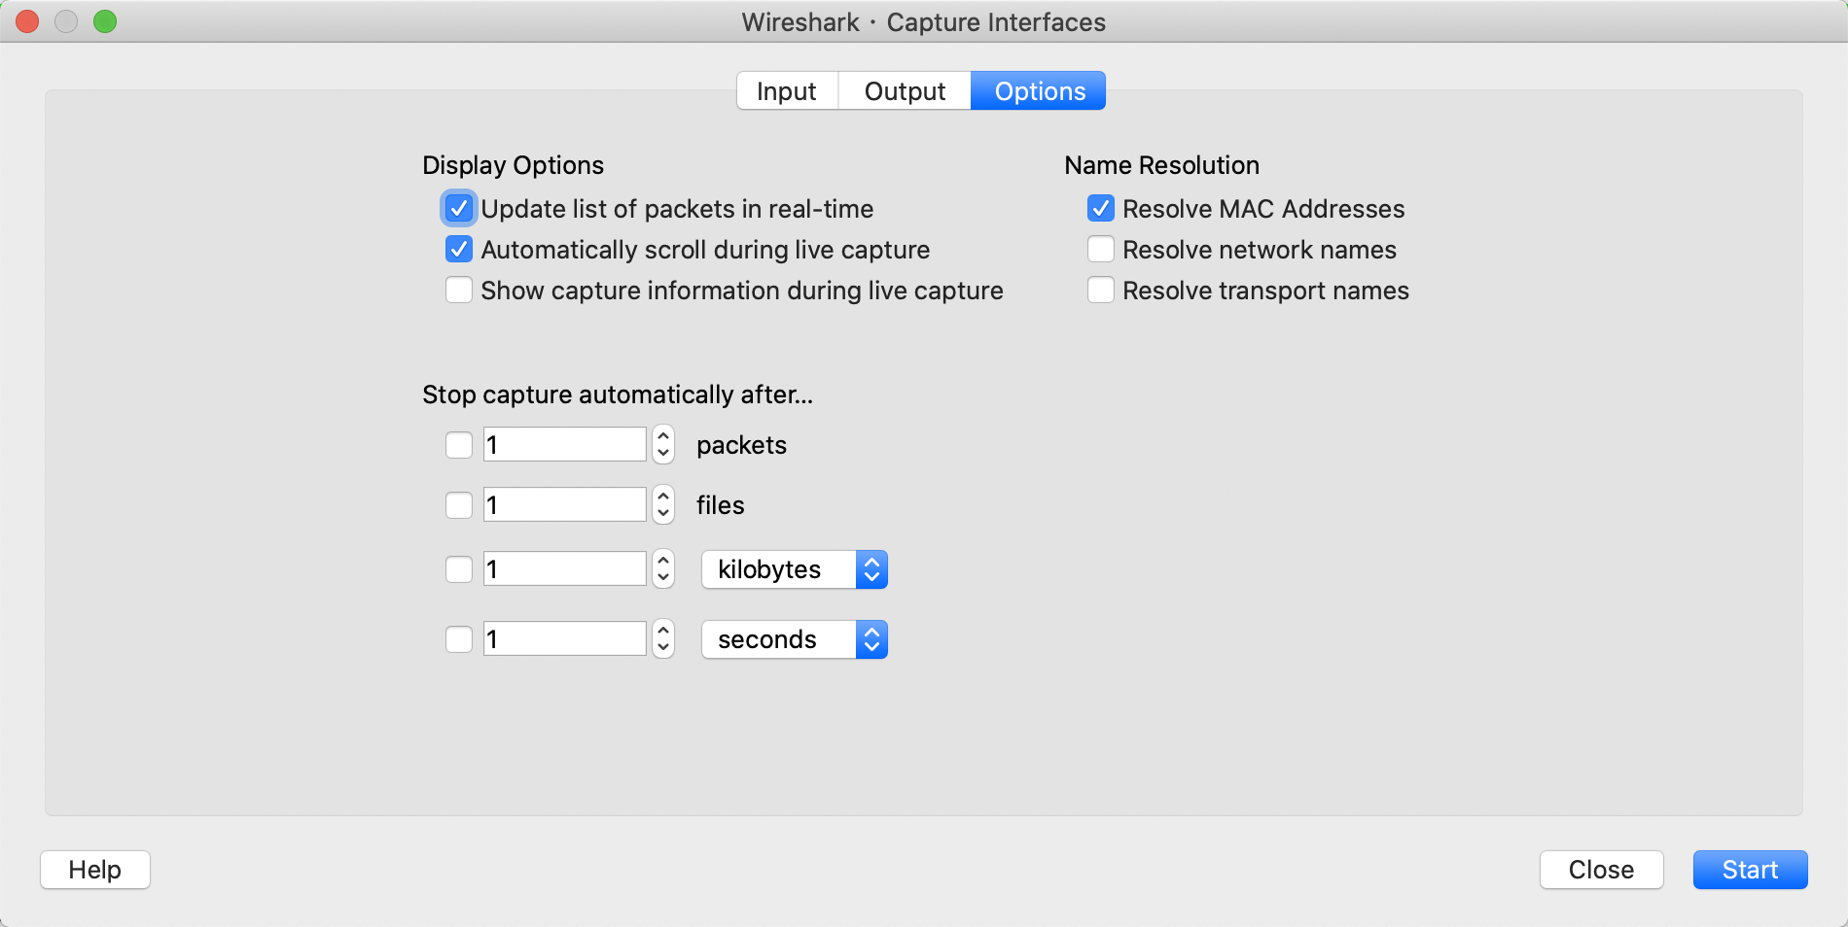Screen dimensions: 1848x927
Task: Open the Help button
Action: 95,870
